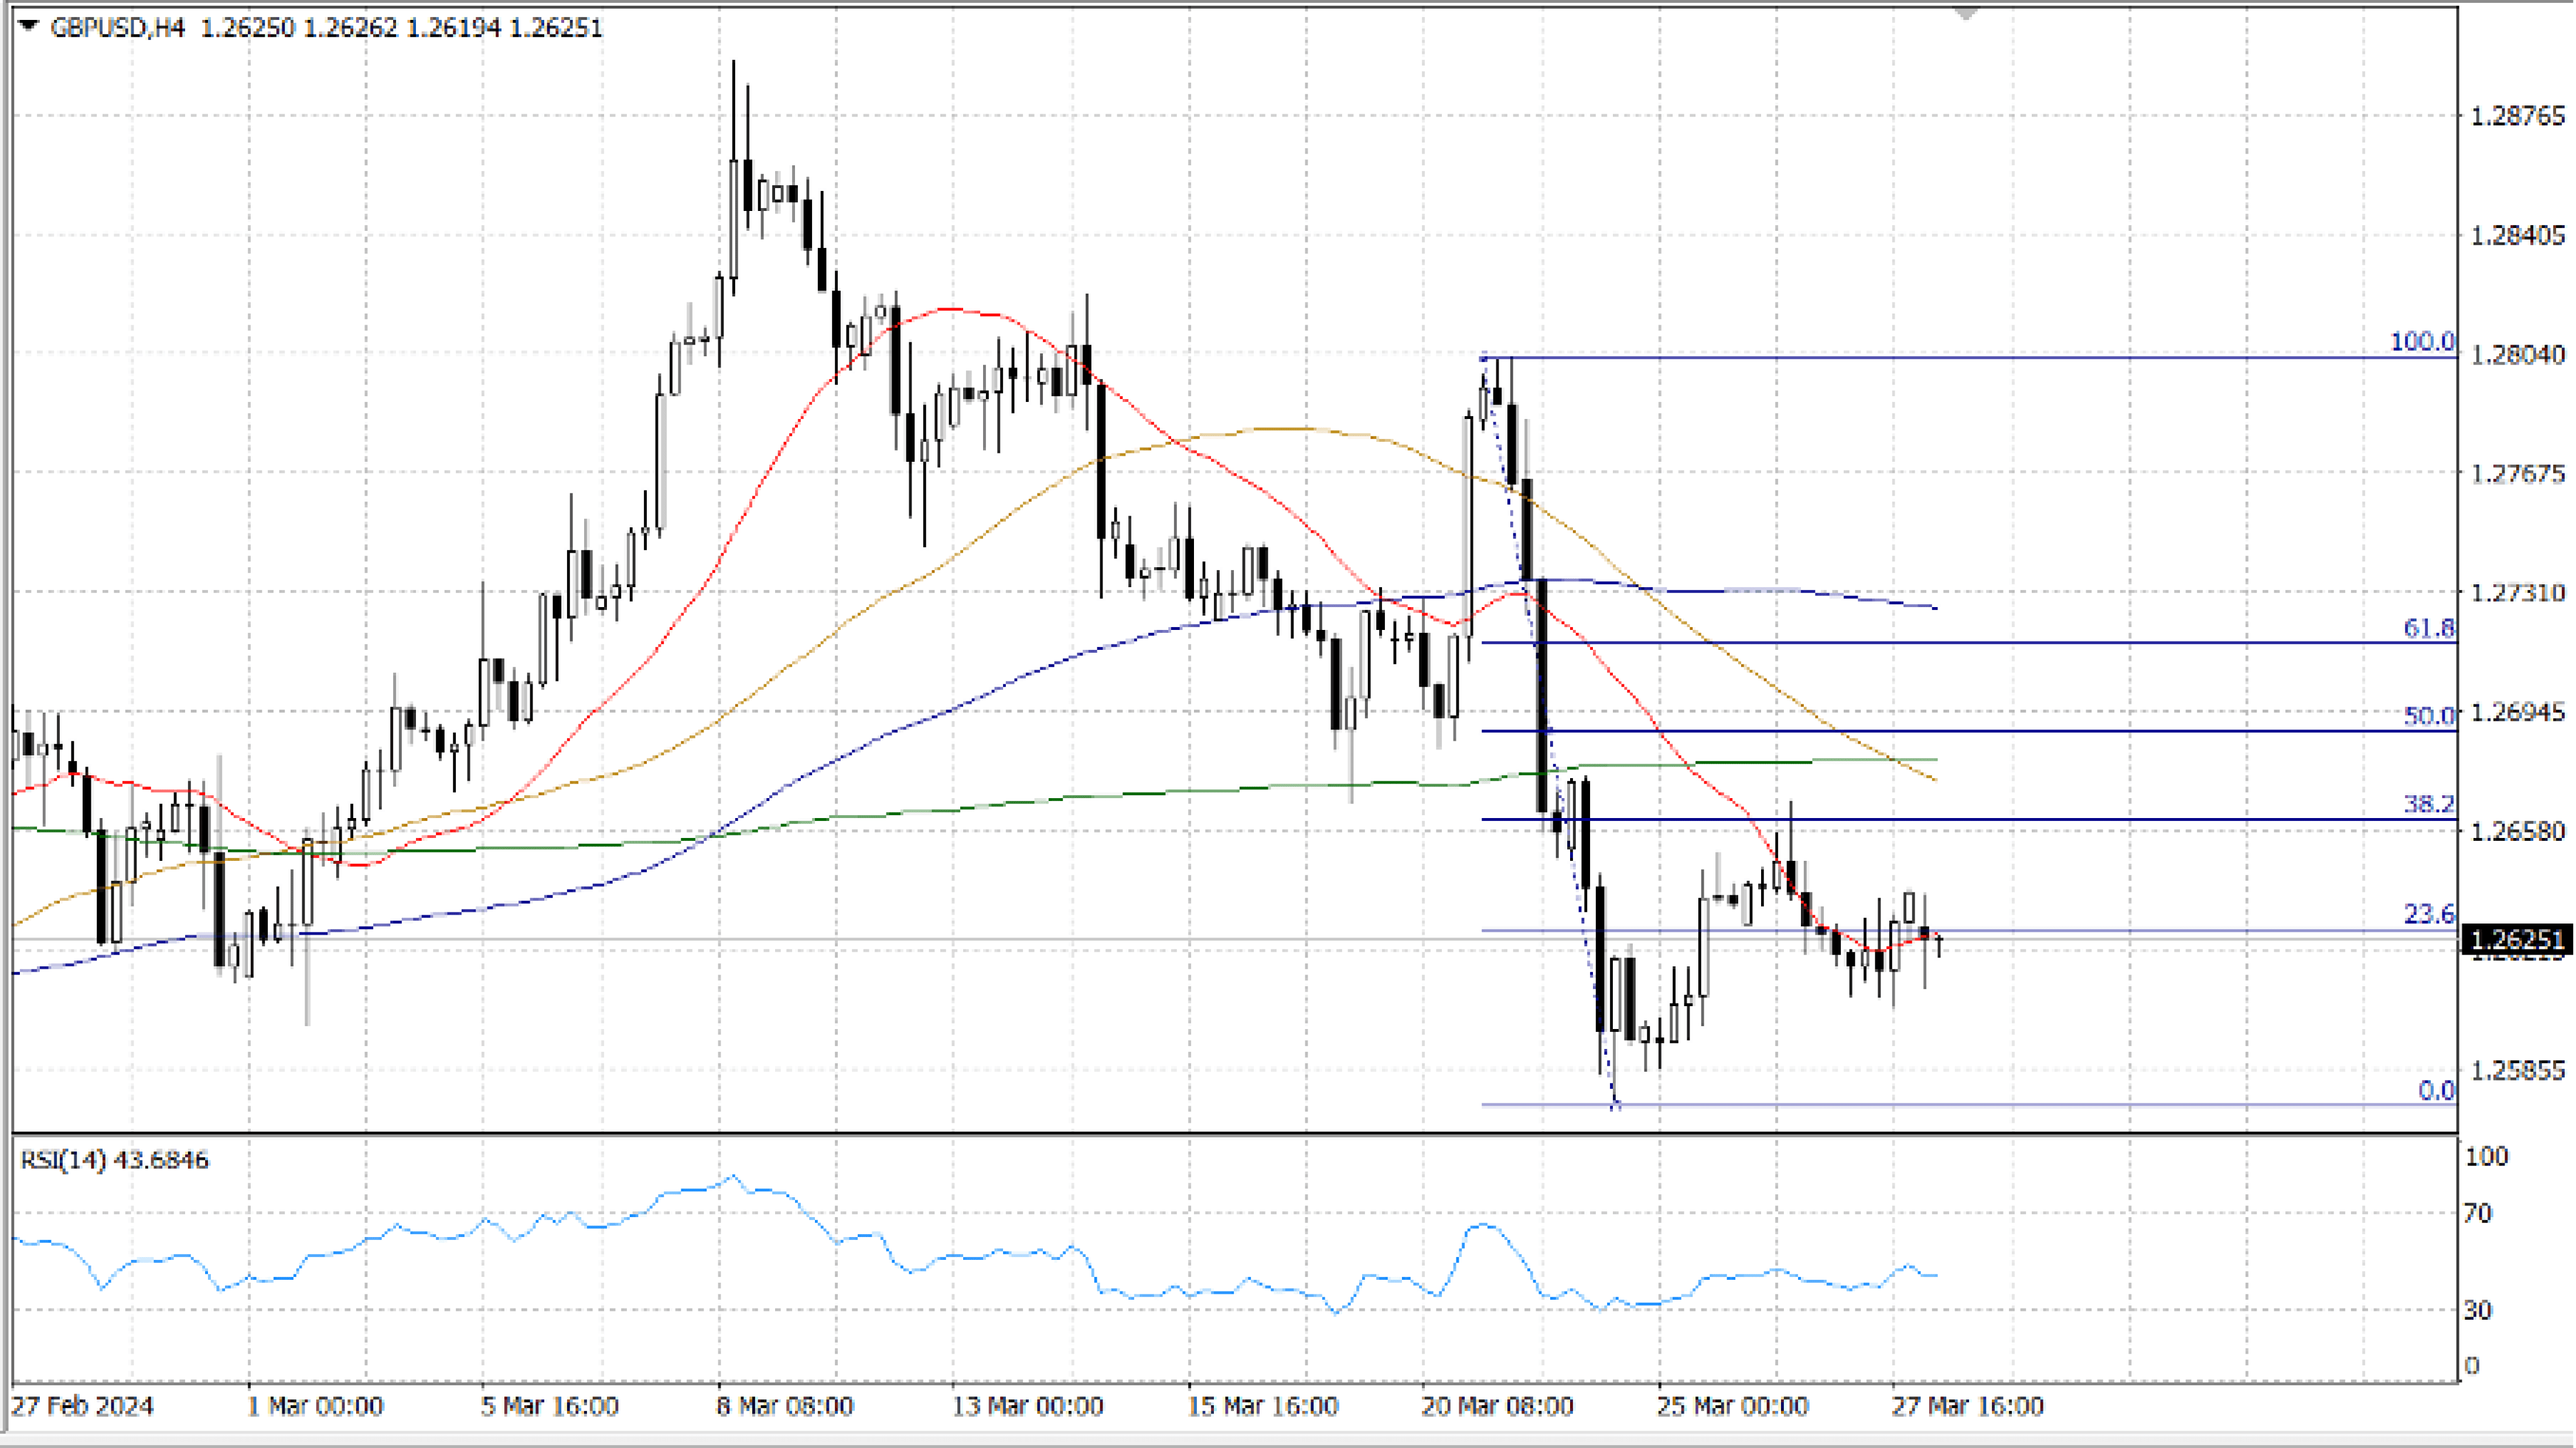Click the 8 Mar 08:00 time label
This screenshot has height=1448, width=2576.
[x=784, y=1406]
